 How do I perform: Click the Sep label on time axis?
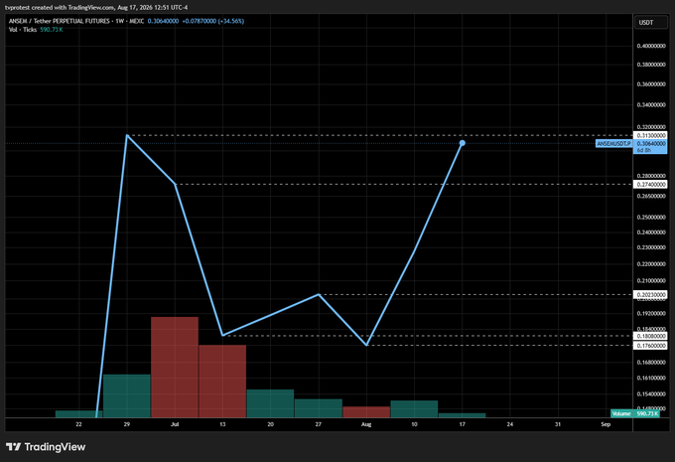tap(606, 424)
